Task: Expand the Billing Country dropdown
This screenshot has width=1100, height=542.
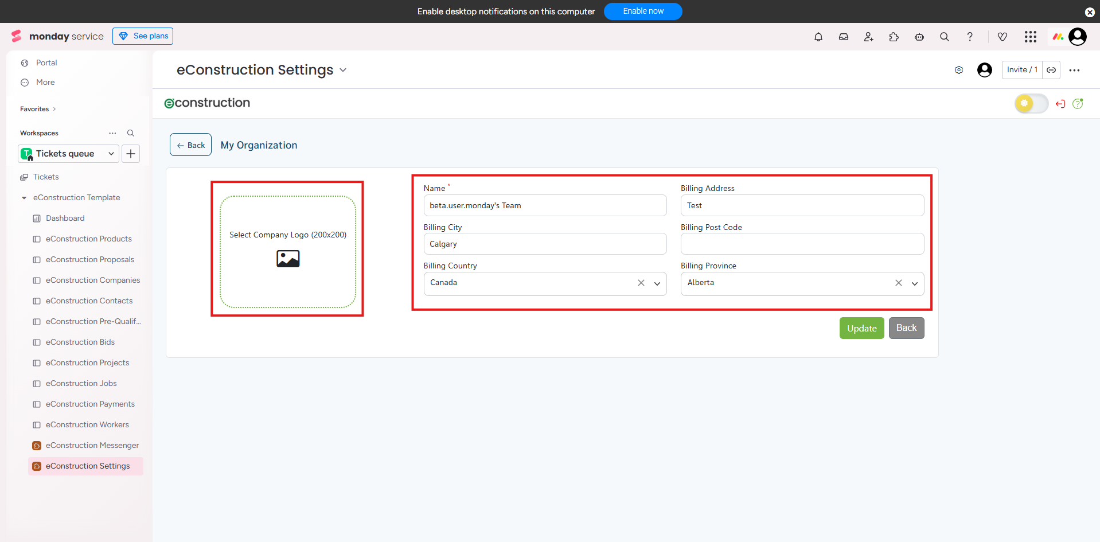Action: pos(657,283)
